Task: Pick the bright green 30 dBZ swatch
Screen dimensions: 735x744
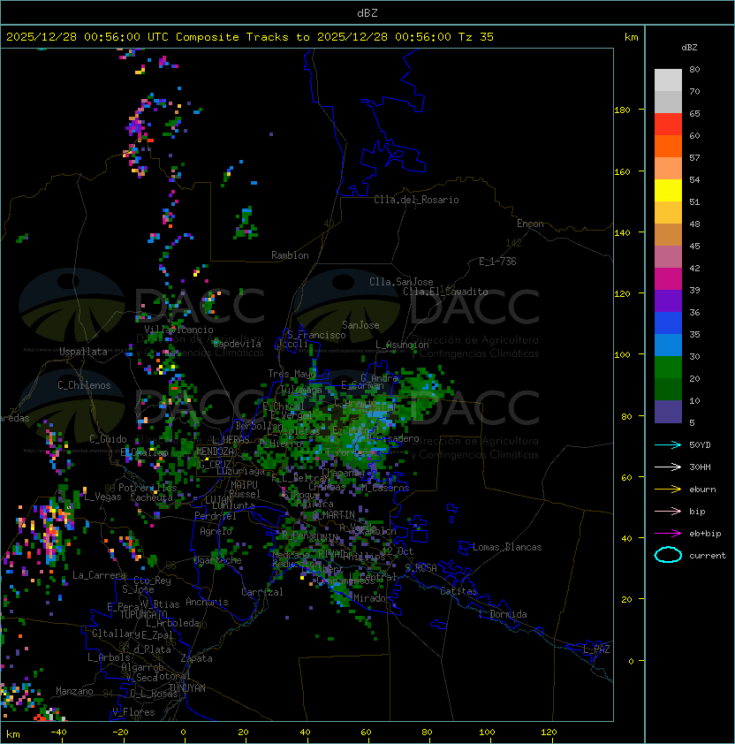Action: pyautogui.click(x=668, y=368)
